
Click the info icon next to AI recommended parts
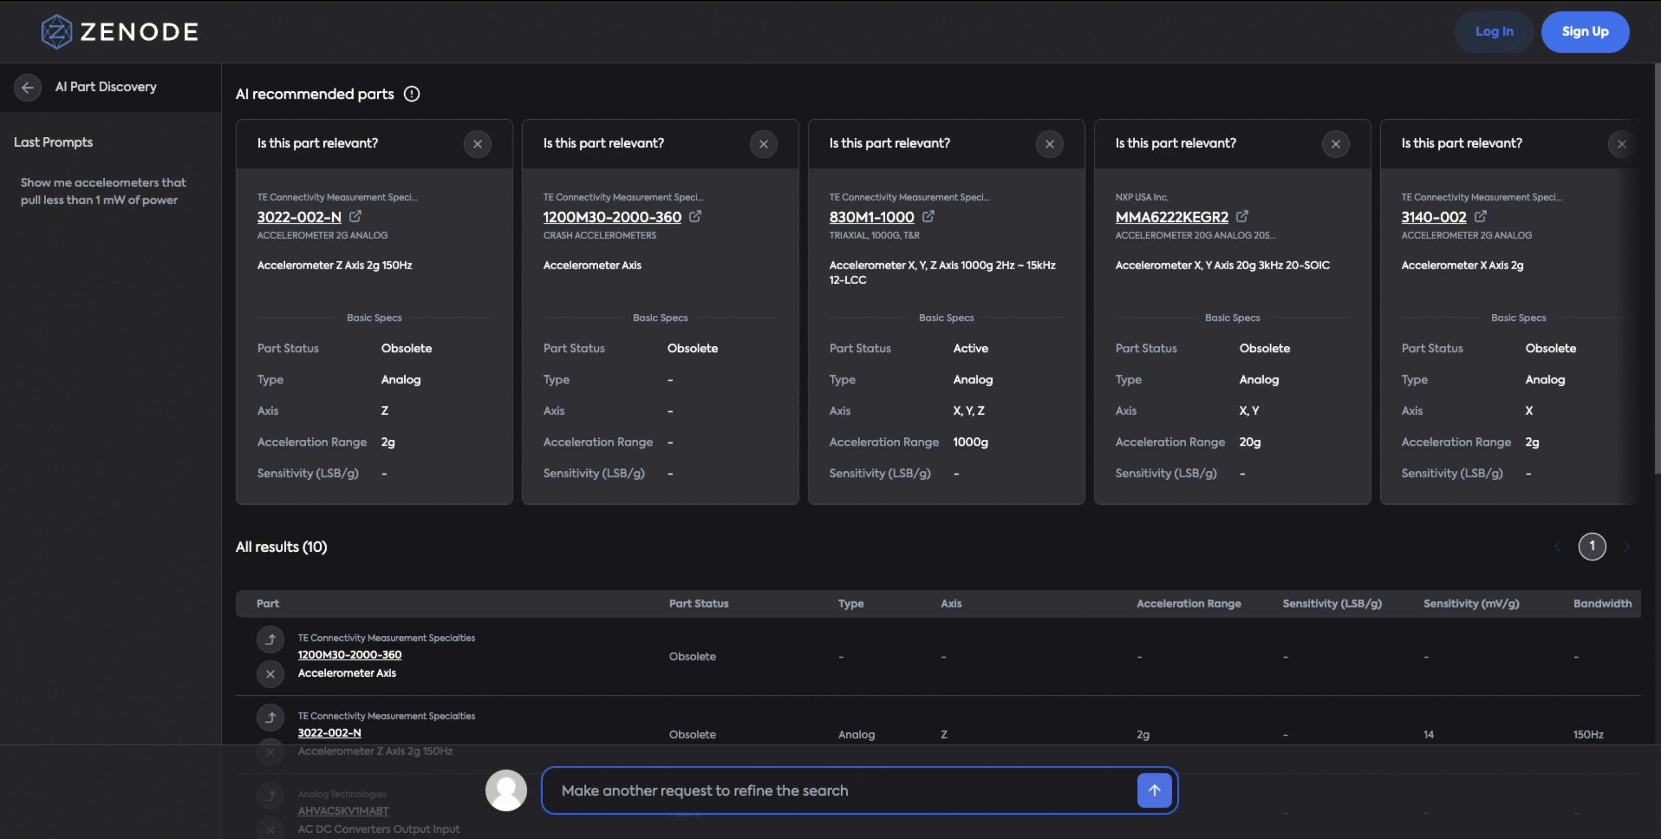click(412, 94)
